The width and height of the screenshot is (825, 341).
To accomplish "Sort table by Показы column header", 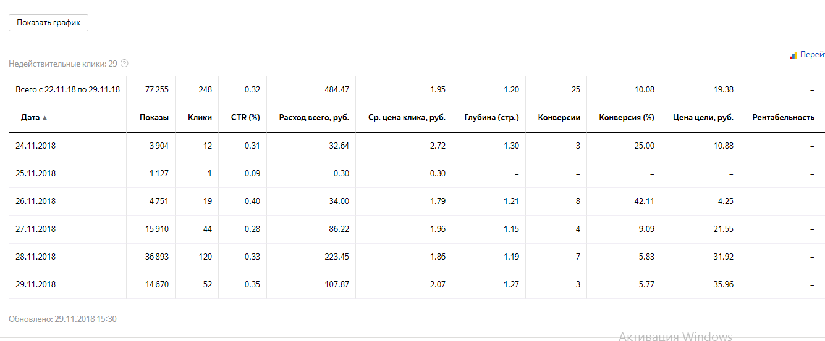I will tap(154, 118).
